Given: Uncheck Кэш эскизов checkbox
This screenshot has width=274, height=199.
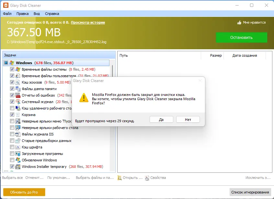Looking at the screenshot, I should pos(12,82).
